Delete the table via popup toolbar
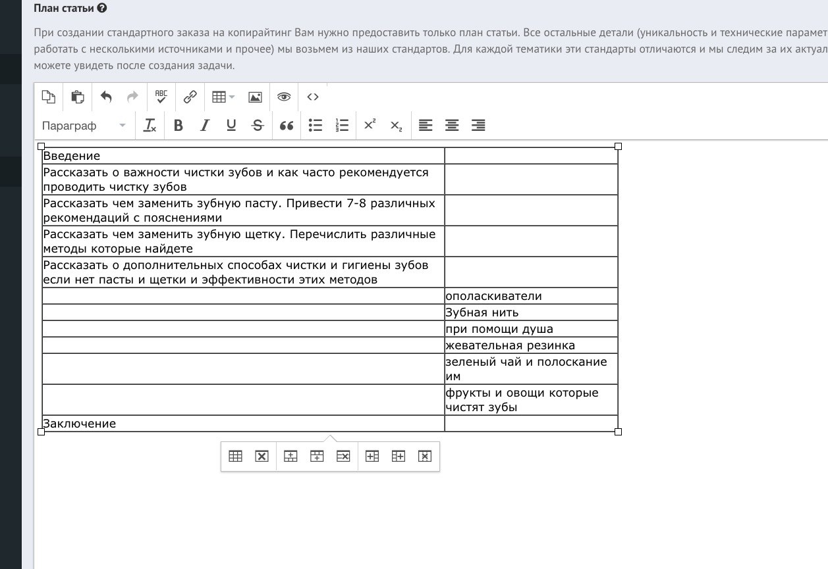The height and width of the screenshot is (569, 828). 262,457
